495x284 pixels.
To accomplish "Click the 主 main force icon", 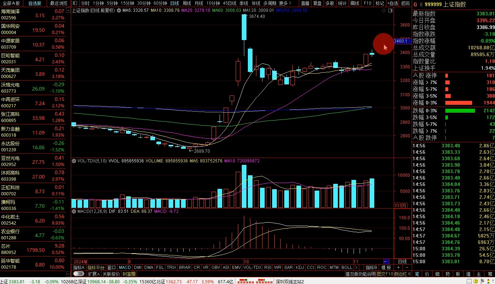I will [479, 274].
